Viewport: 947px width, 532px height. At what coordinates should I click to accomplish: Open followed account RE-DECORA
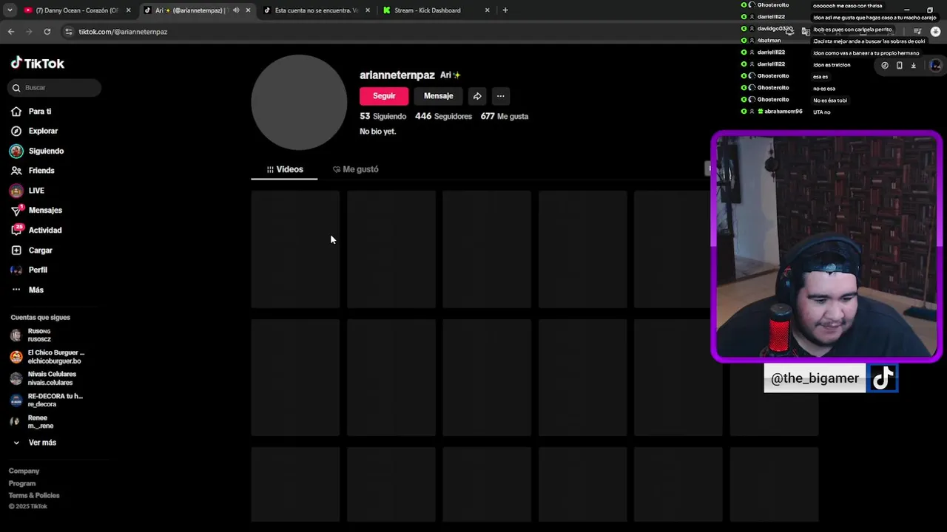tap(46, 400)
